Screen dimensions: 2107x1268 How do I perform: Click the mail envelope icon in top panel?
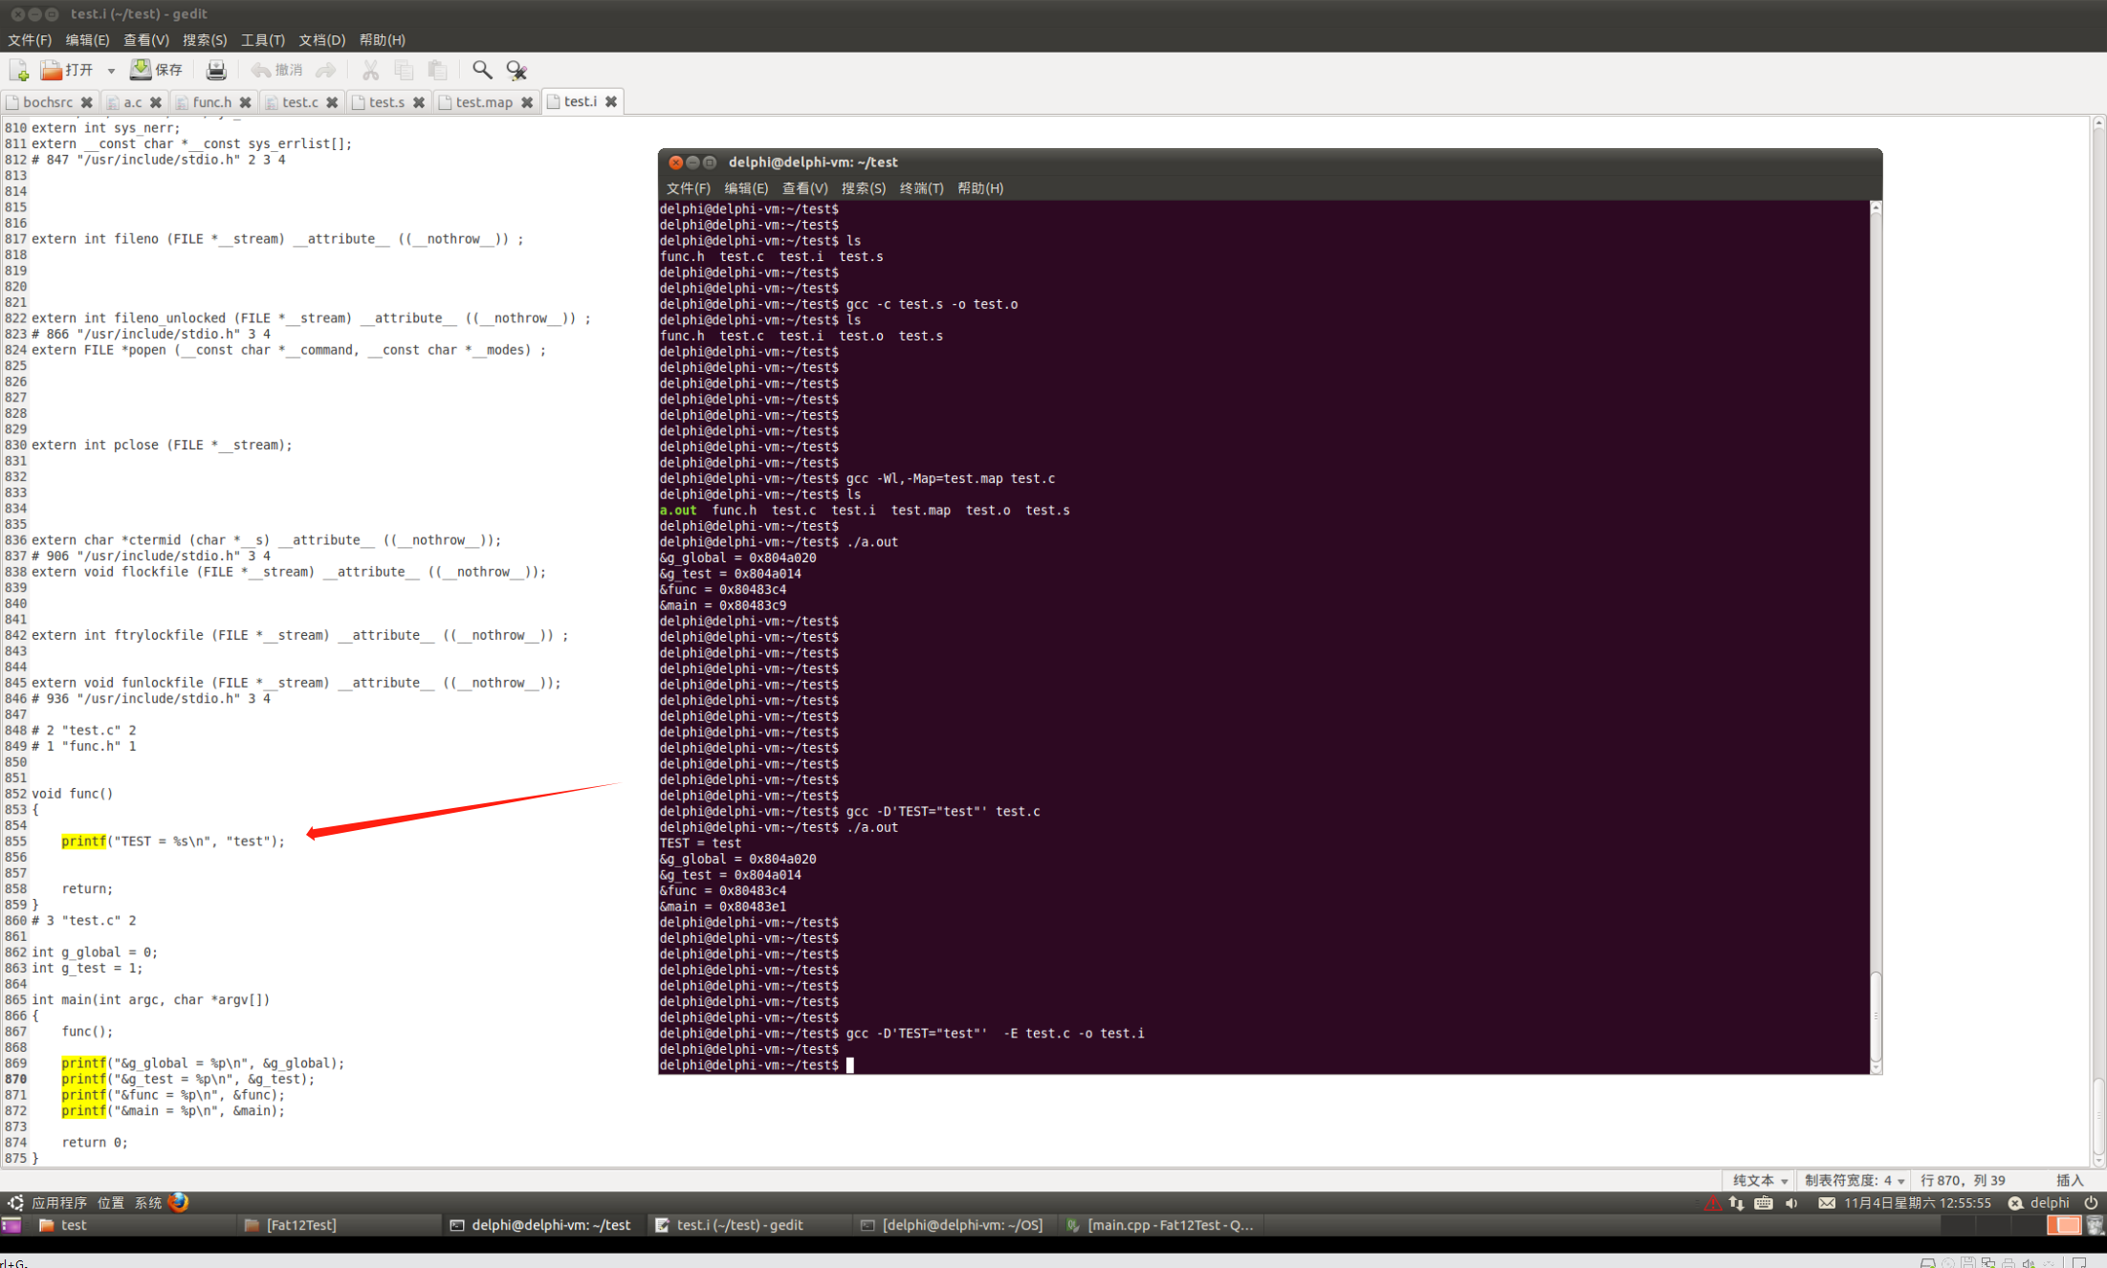tap(1826, 1203)
